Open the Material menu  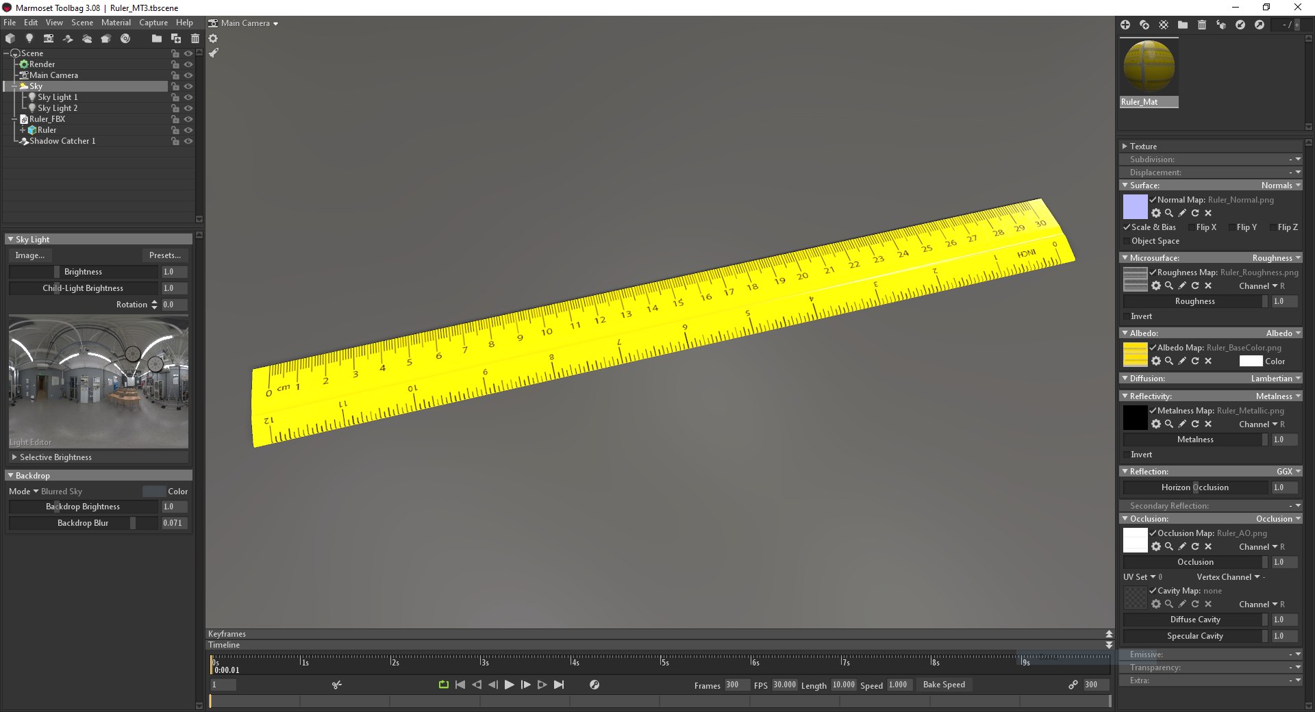[x=116, y=23]
